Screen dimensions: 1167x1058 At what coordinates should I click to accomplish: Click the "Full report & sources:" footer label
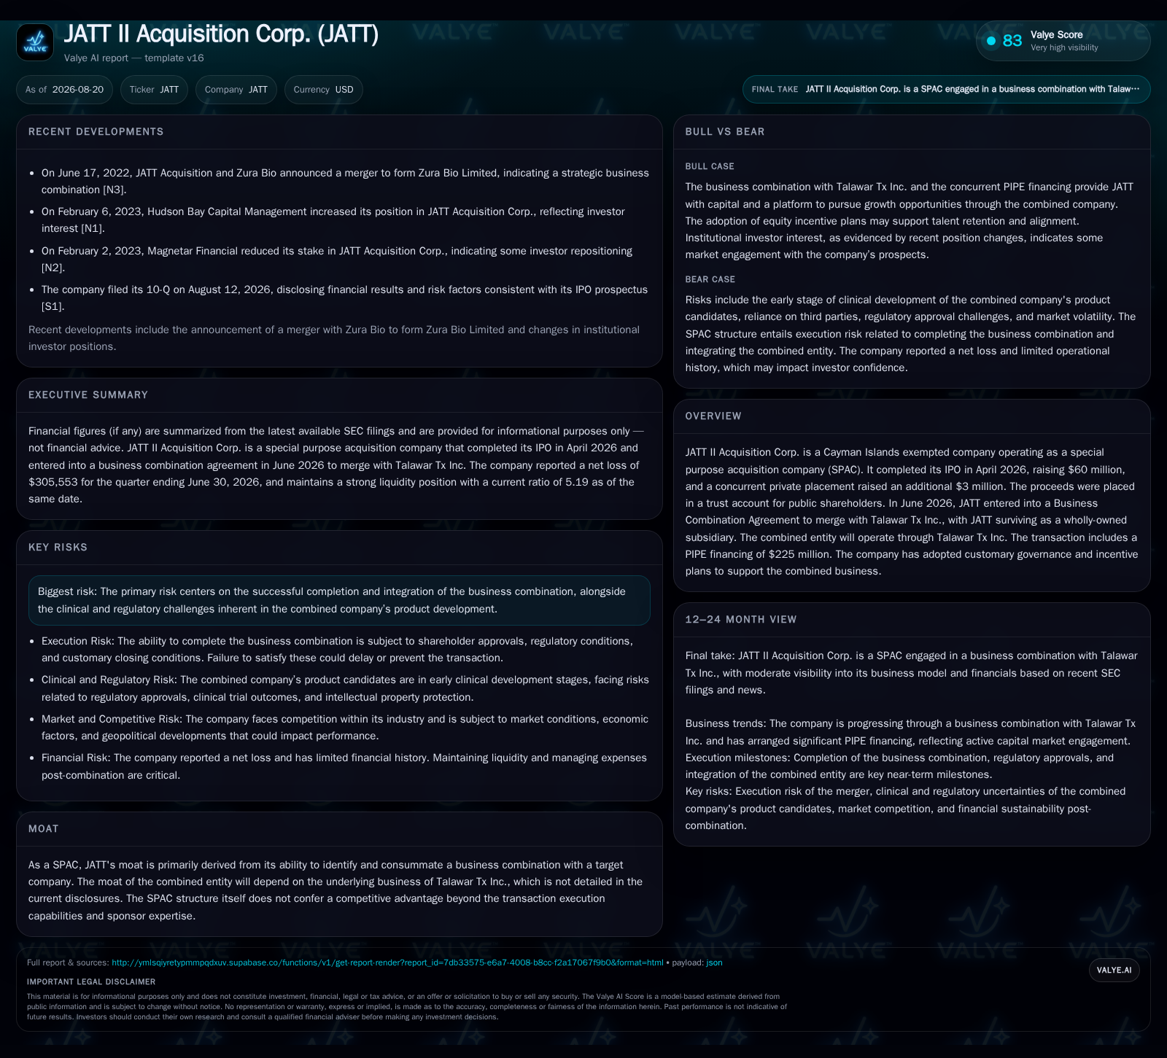point(68,962)
